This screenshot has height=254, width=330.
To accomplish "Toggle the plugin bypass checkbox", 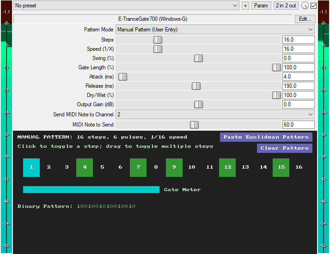I will 313,6.
